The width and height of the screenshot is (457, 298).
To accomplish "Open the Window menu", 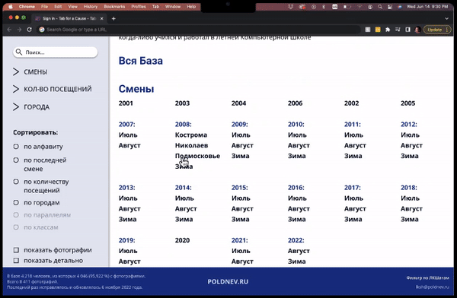I will 173,6.
